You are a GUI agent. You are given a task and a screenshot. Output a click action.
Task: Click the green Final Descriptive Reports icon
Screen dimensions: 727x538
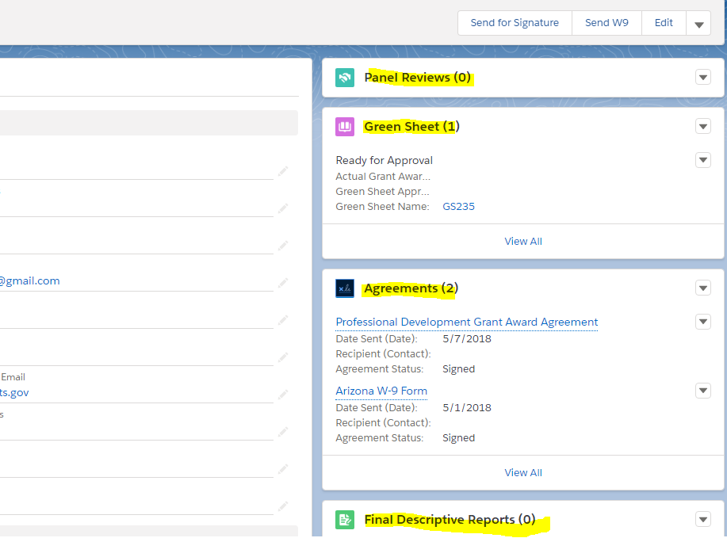point(345,520)
